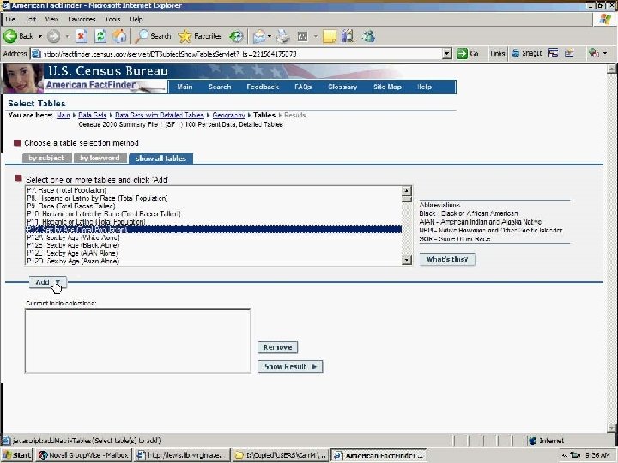Select the 'show all tables' tab
This screenshot has width=618, height=463.
[x=161, y=159]
